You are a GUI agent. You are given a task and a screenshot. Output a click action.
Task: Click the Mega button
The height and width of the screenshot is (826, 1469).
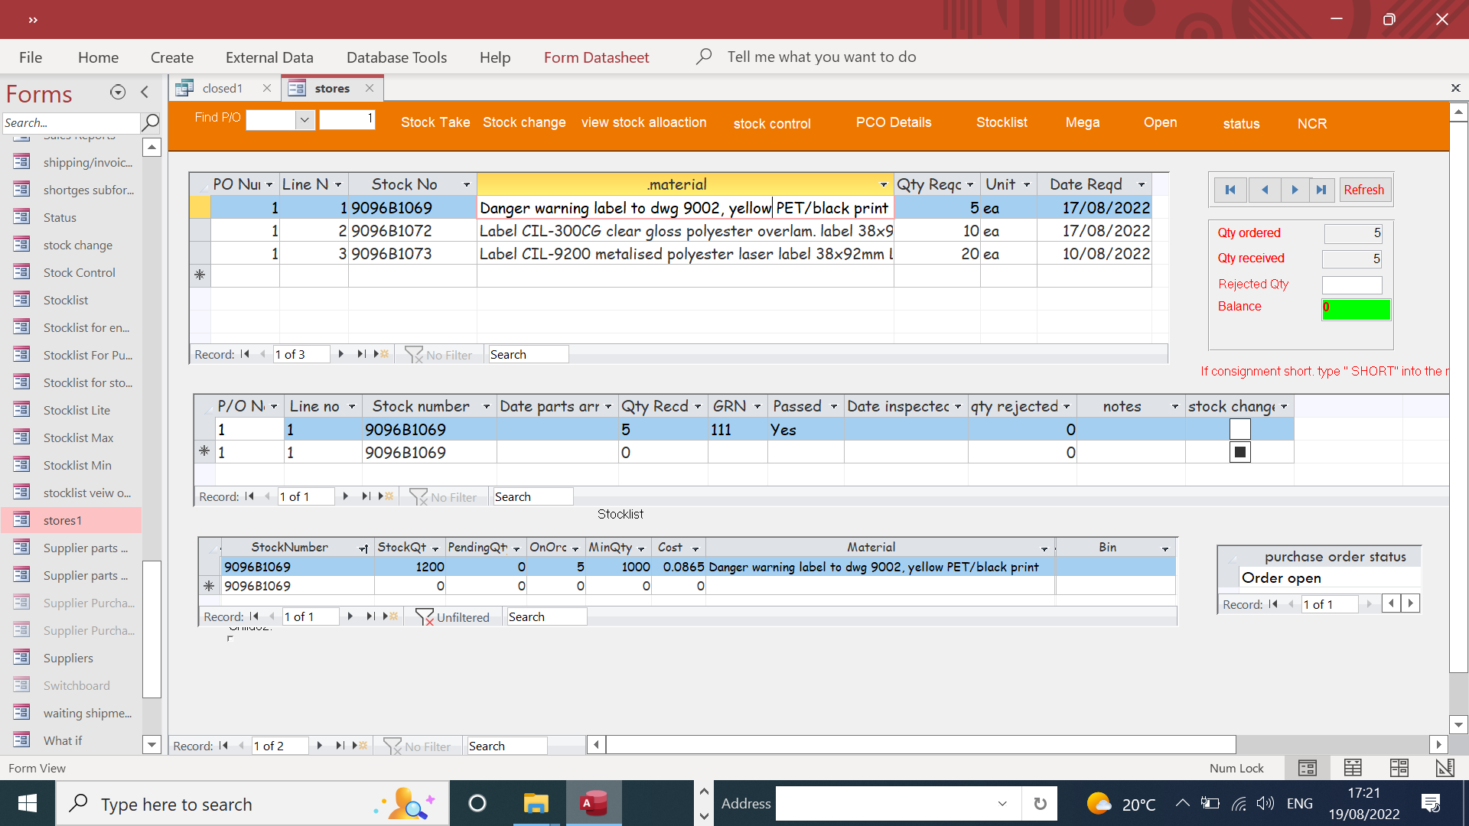(x=1082, y=122)
